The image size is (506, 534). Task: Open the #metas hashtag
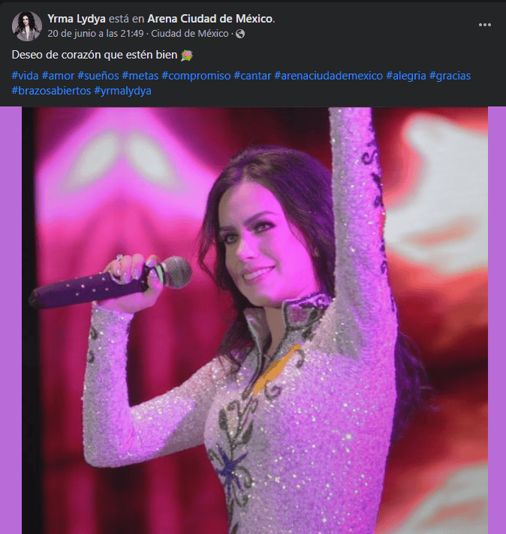pos(140,76)
